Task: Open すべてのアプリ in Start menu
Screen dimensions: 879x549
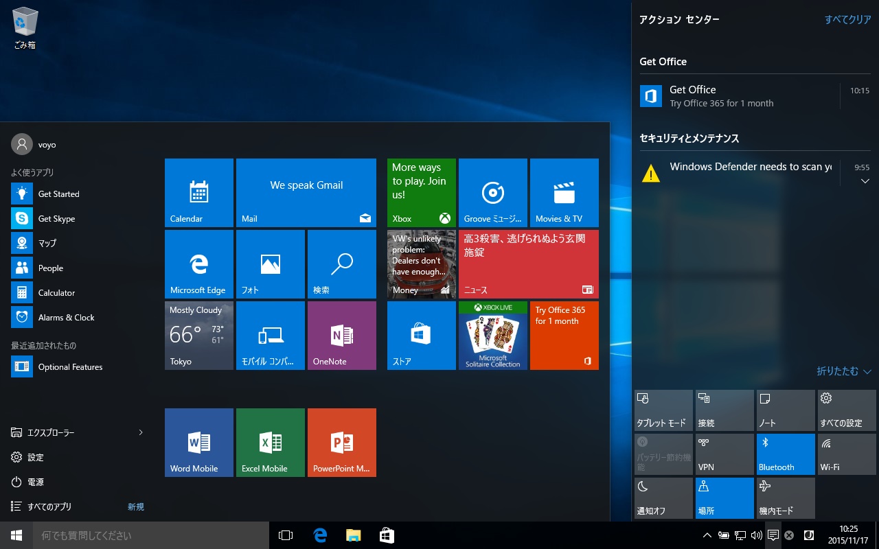Action: click(x=49, y=506)
